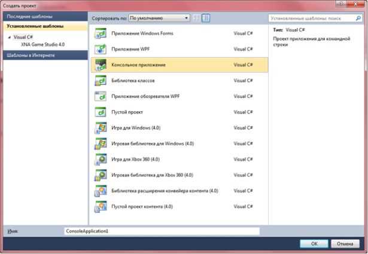Screen dimensions: 368x254
Task: Open the Online templates section
Action: [45, 56]
